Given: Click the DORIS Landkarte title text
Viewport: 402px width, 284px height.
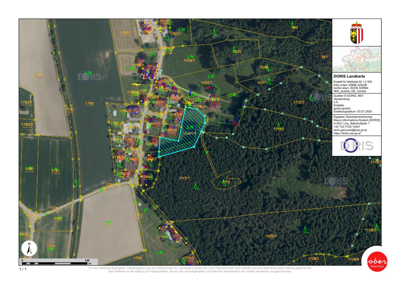Looking at the screenshot, I should [x=349, y=76].
